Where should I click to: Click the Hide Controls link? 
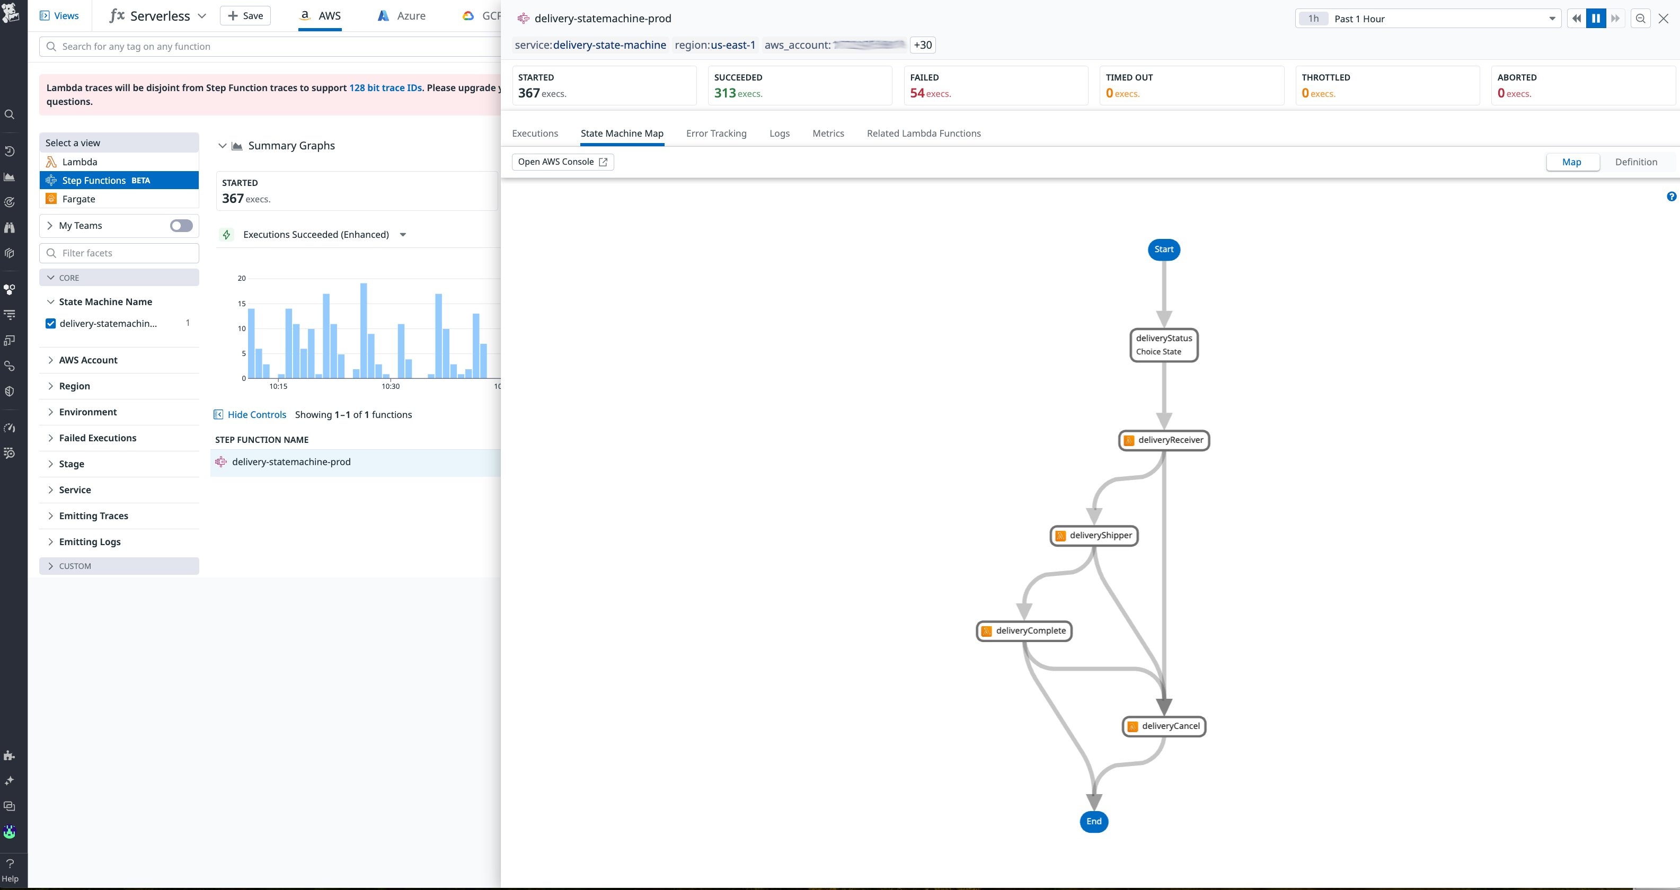(257, 414)
